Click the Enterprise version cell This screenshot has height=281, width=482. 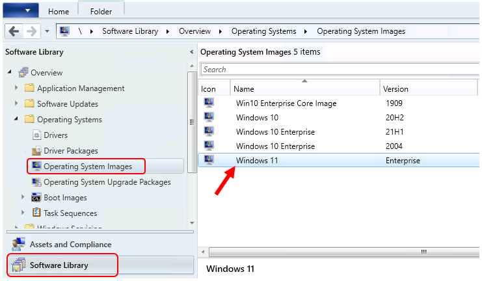coord(403,161)
